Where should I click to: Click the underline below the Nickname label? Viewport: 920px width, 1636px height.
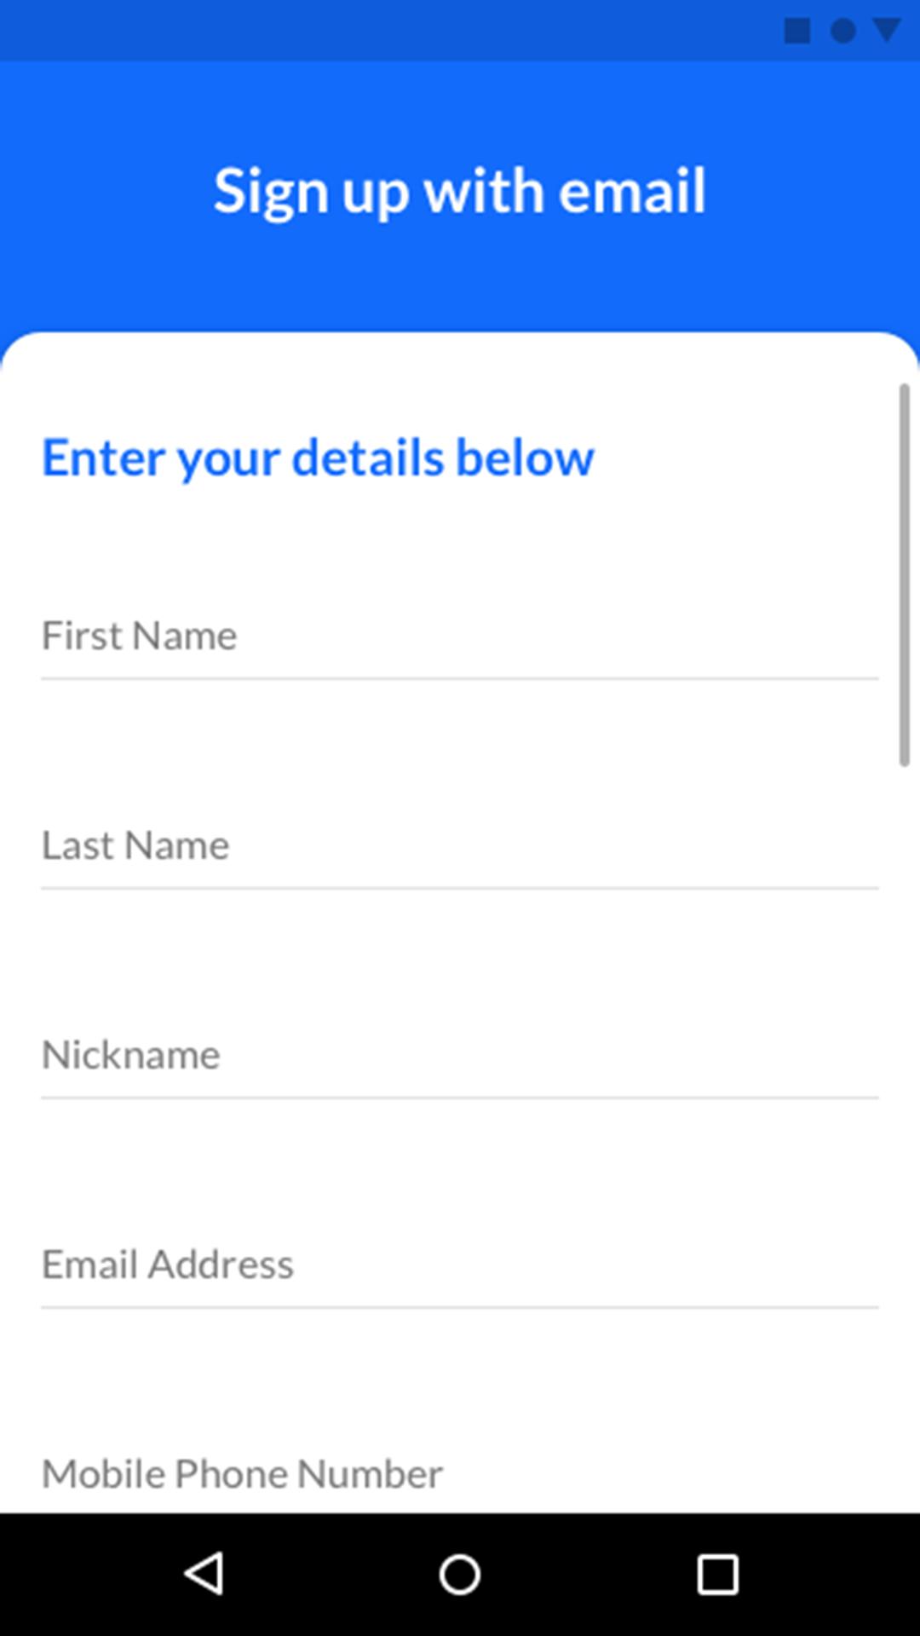pos(460,1098)
